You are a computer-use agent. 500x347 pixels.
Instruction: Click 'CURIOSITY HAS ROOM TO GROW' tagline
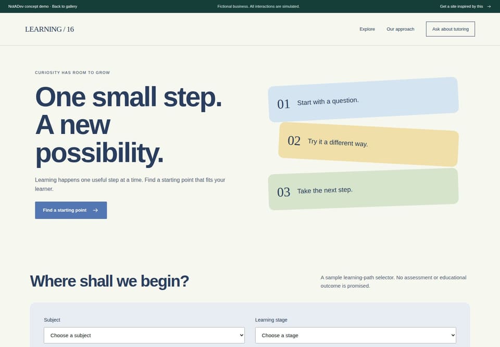[72, 73]
